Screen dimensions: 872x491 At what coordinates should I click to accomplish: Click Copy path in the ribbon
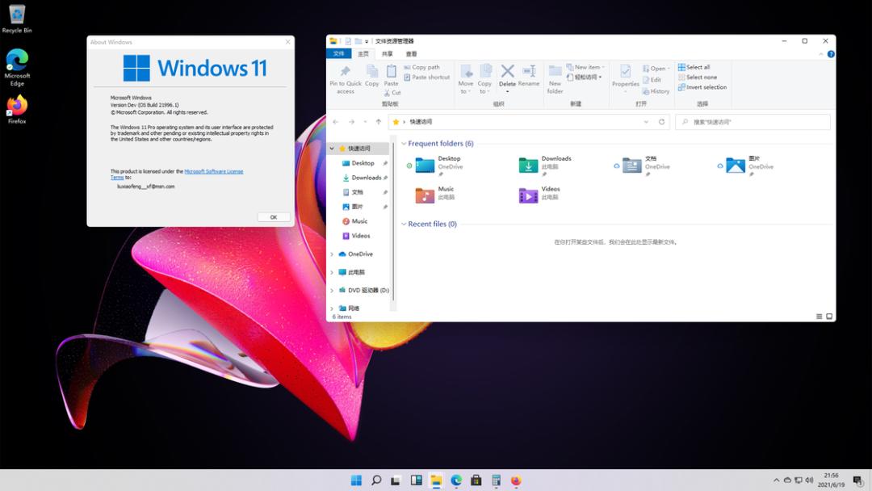click(x=421, y=67)
